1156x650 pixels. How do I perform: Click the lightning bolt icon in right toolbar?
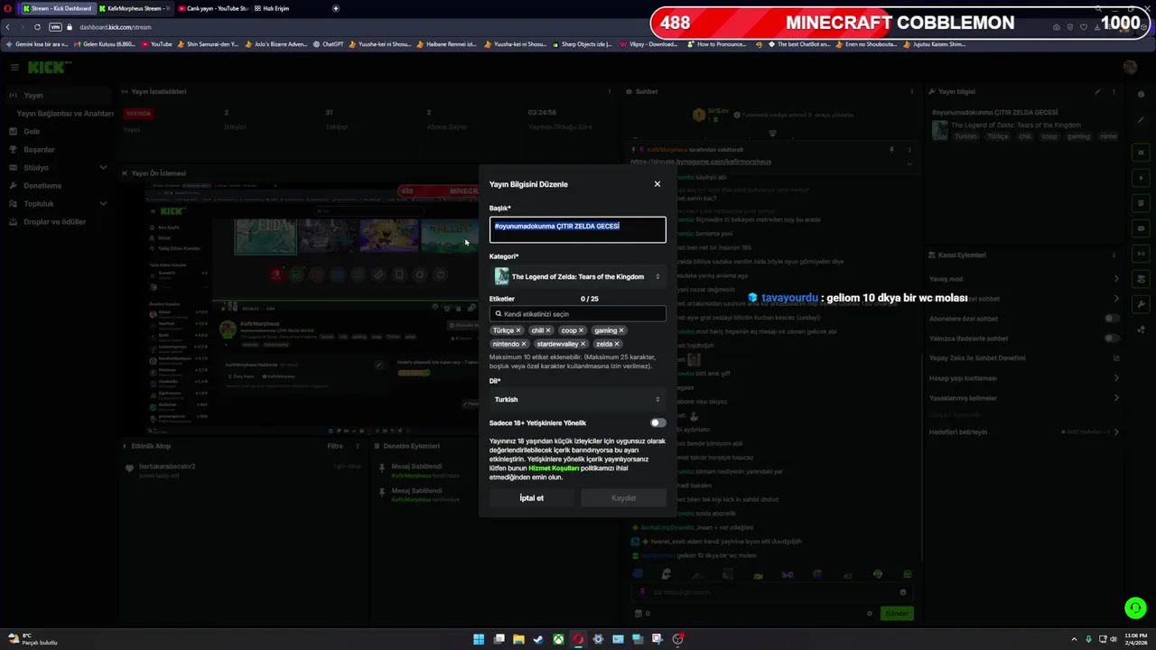(1142, 178)
